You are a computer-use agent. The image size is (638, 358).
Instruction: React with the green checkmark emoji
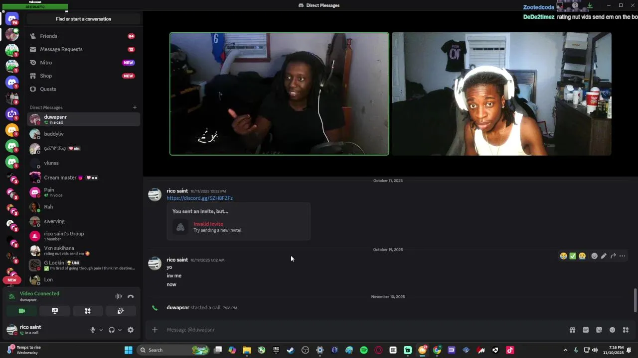573,256
